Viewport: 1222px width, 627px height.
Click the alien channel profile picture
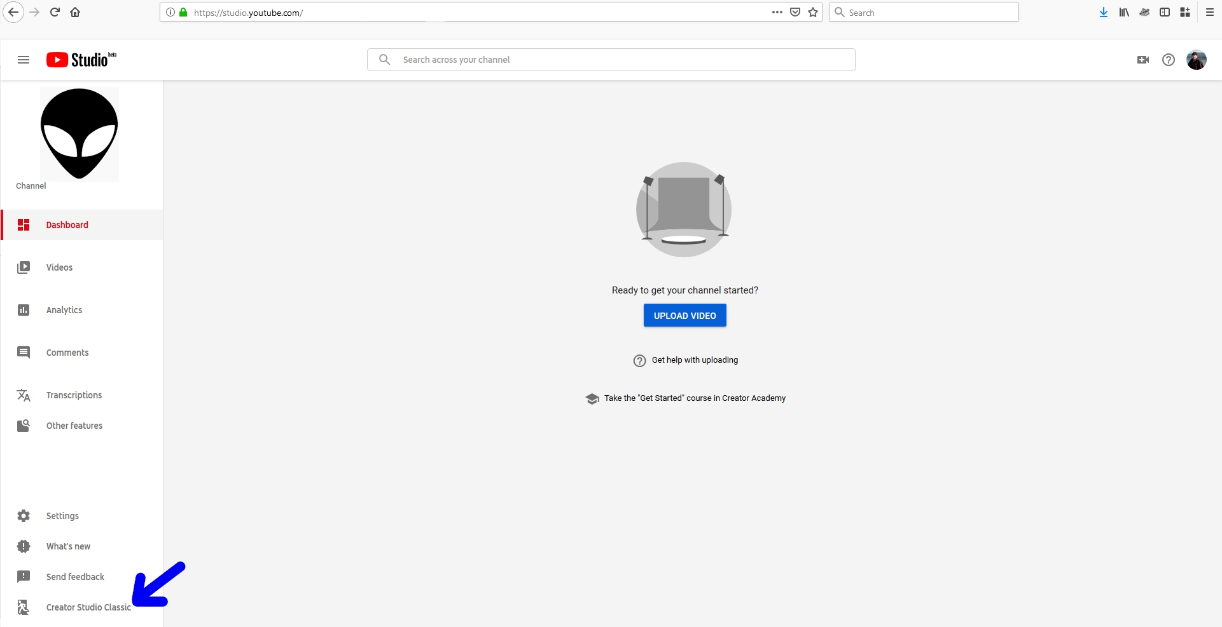[x=80, y=134]
